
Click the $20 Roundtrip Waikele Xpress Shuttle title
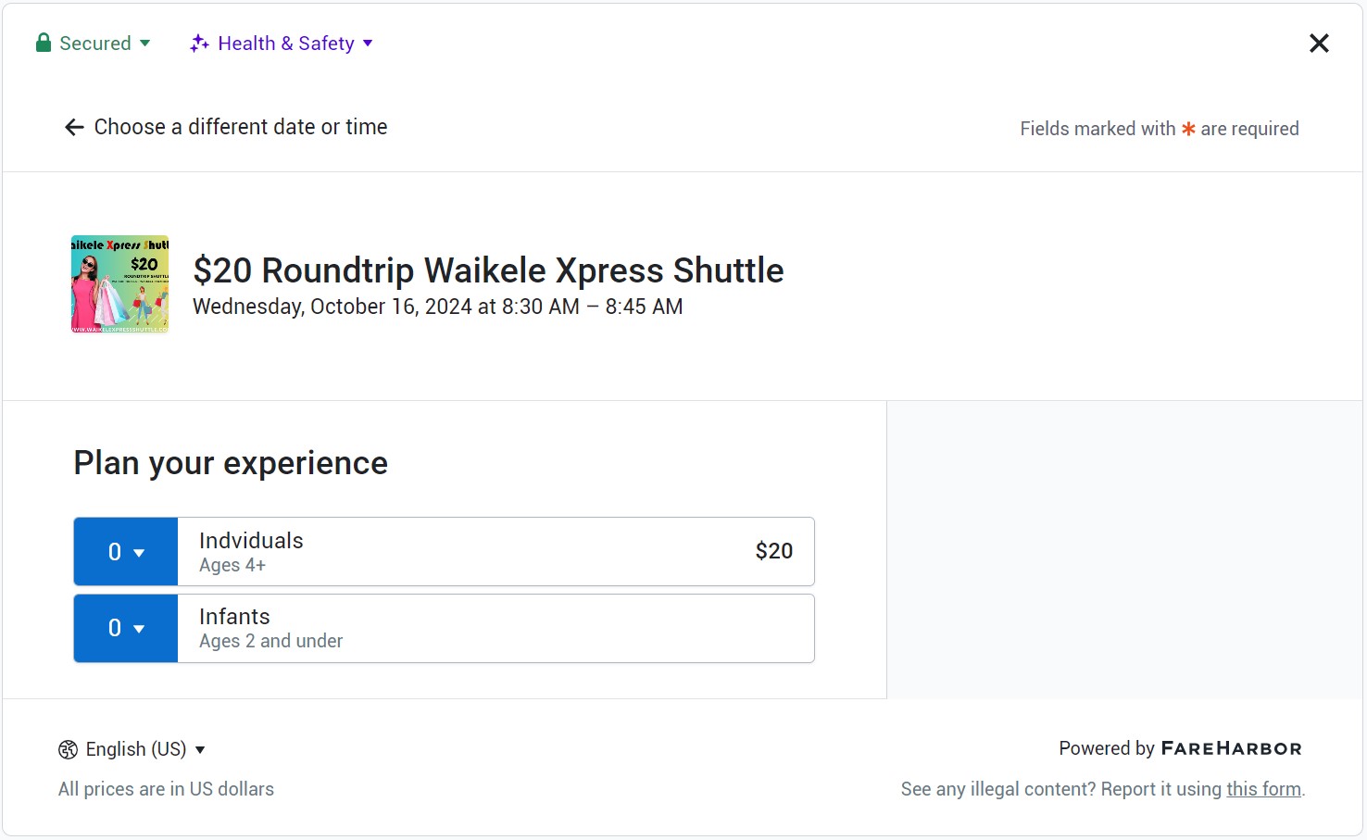click(488, 270)
